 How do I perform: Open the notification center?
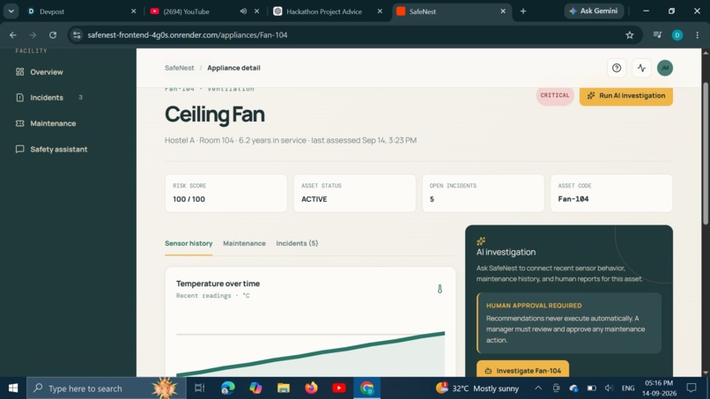(x=692, y=388)
